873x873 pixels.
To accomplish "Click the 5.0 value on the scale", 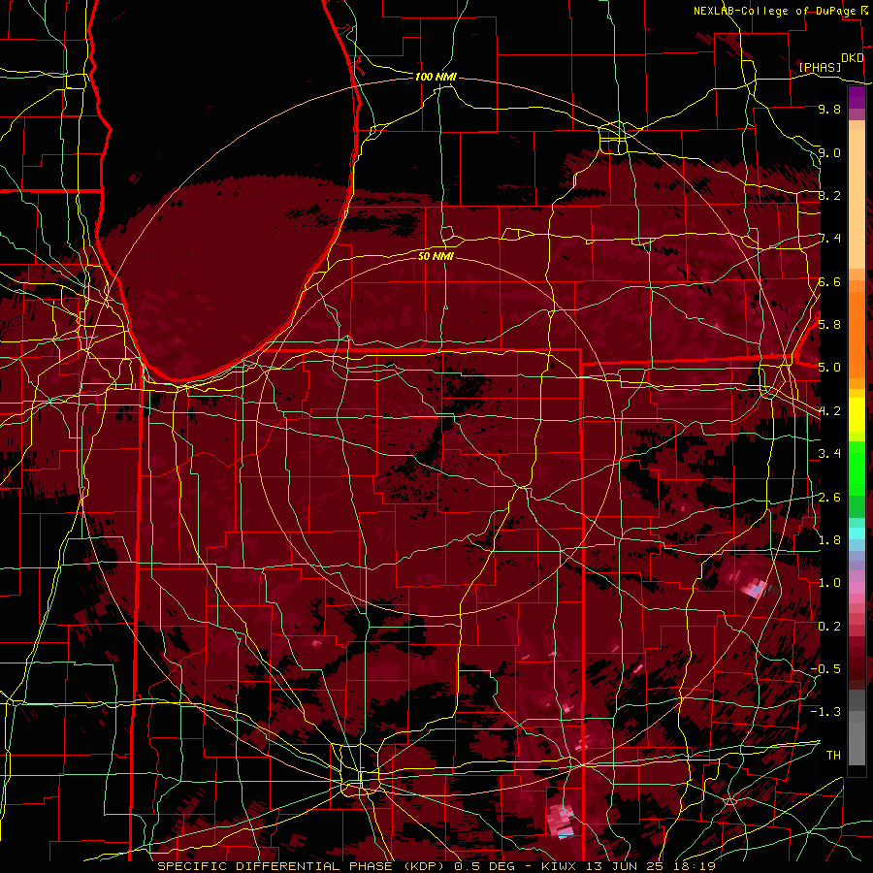I will (x=829, y=368).
